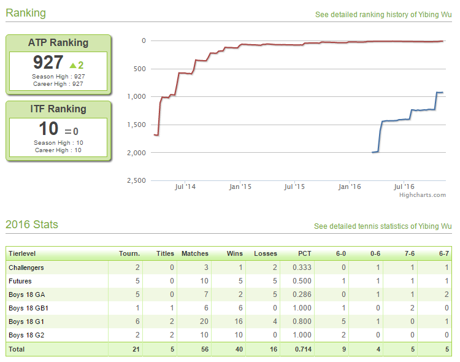This screenshot has width=460, height=362.
Task: Open detailed tennis statistics of Yibing Wu
Action: [383, 226]
